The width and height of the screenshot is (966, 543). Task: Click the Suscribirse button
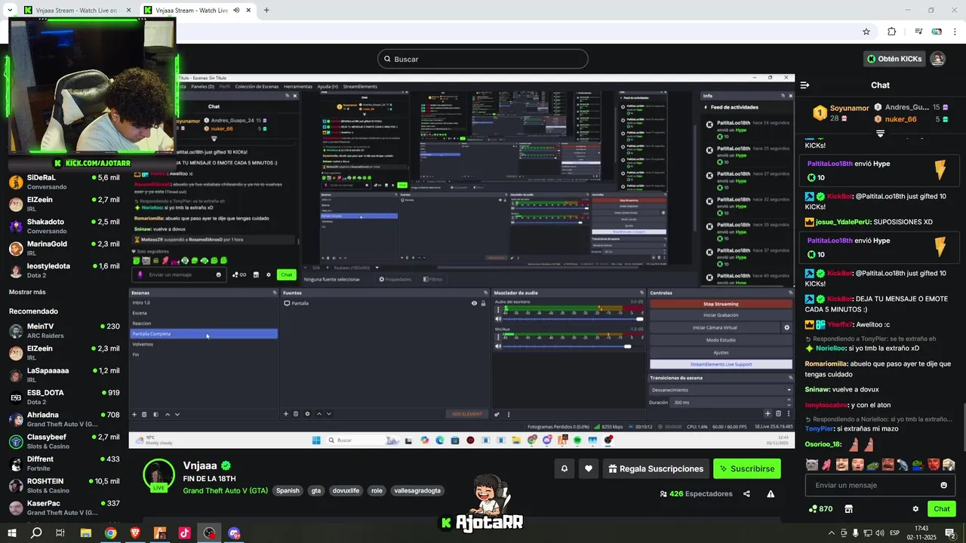click(747, 468)
